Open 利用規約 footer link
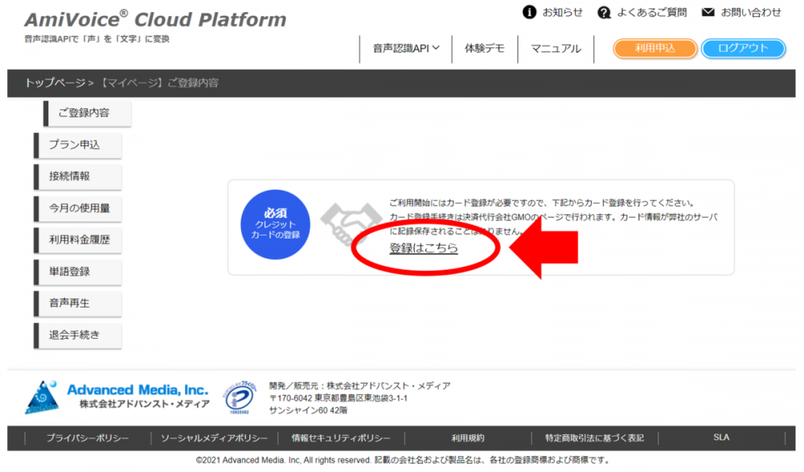 [x=468, y=438]
